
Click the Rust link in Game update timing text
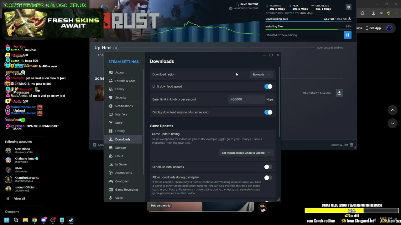221,139
